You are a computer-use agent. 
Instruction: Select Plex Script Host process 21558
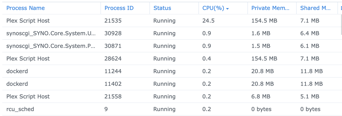pos(28,97)
